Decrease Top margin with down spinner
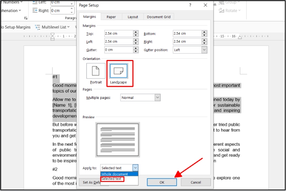Screen dimensions: 286x191 [136, 35]
